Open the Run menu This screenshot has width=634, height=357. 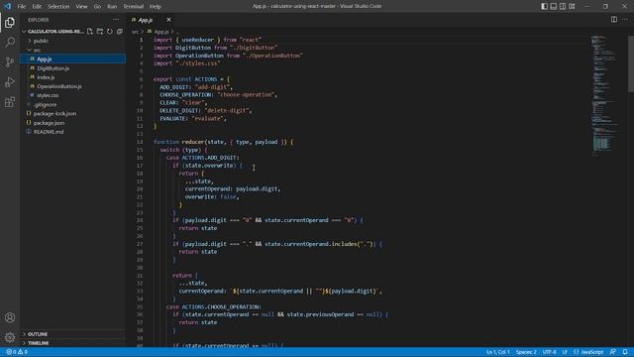112,6
